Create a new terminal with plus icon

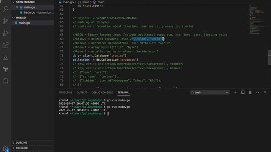tap(235, 92)
